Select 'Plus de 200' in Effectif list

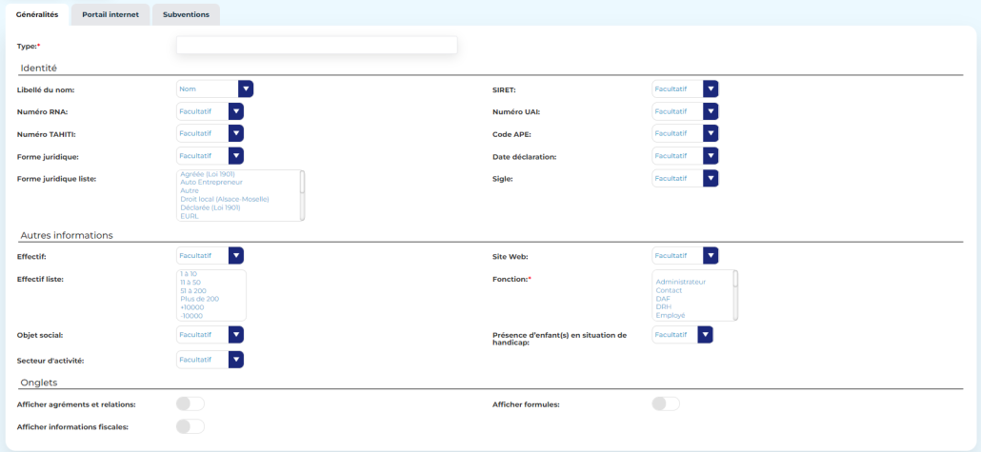tap(199, 299)
